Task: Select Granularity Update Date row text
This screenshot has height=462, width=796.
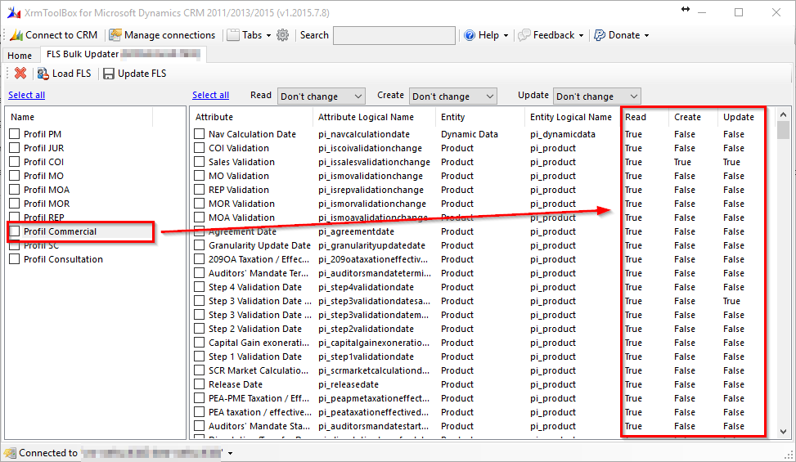Action: pyautogui.click(x=259, y=245)
